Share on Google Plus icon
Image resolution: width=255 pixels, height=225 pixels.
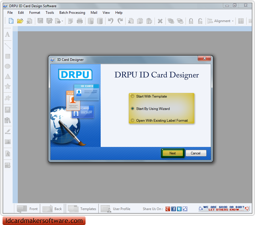168,209
